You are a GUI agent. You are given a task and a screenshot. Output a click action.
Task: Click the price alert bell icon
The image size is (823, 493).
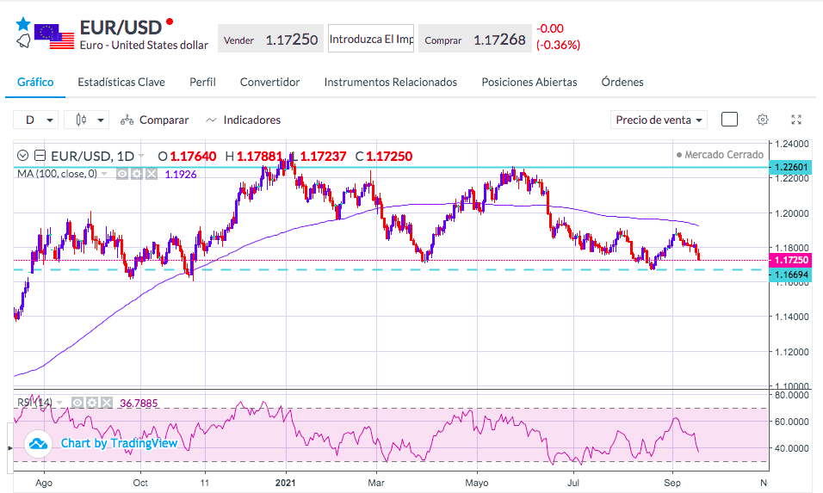click(x=23, y=41)
